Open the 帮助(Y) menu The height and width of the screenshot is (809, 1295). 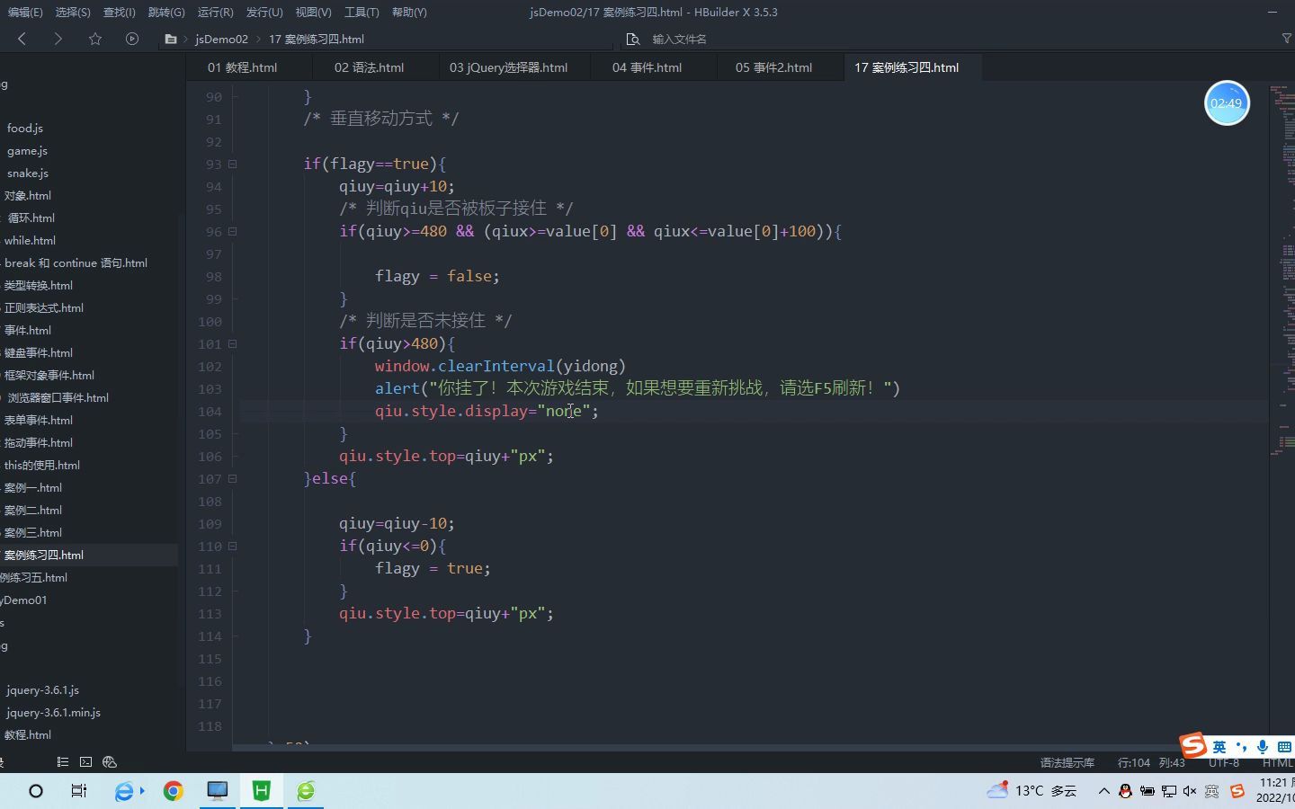409,12
